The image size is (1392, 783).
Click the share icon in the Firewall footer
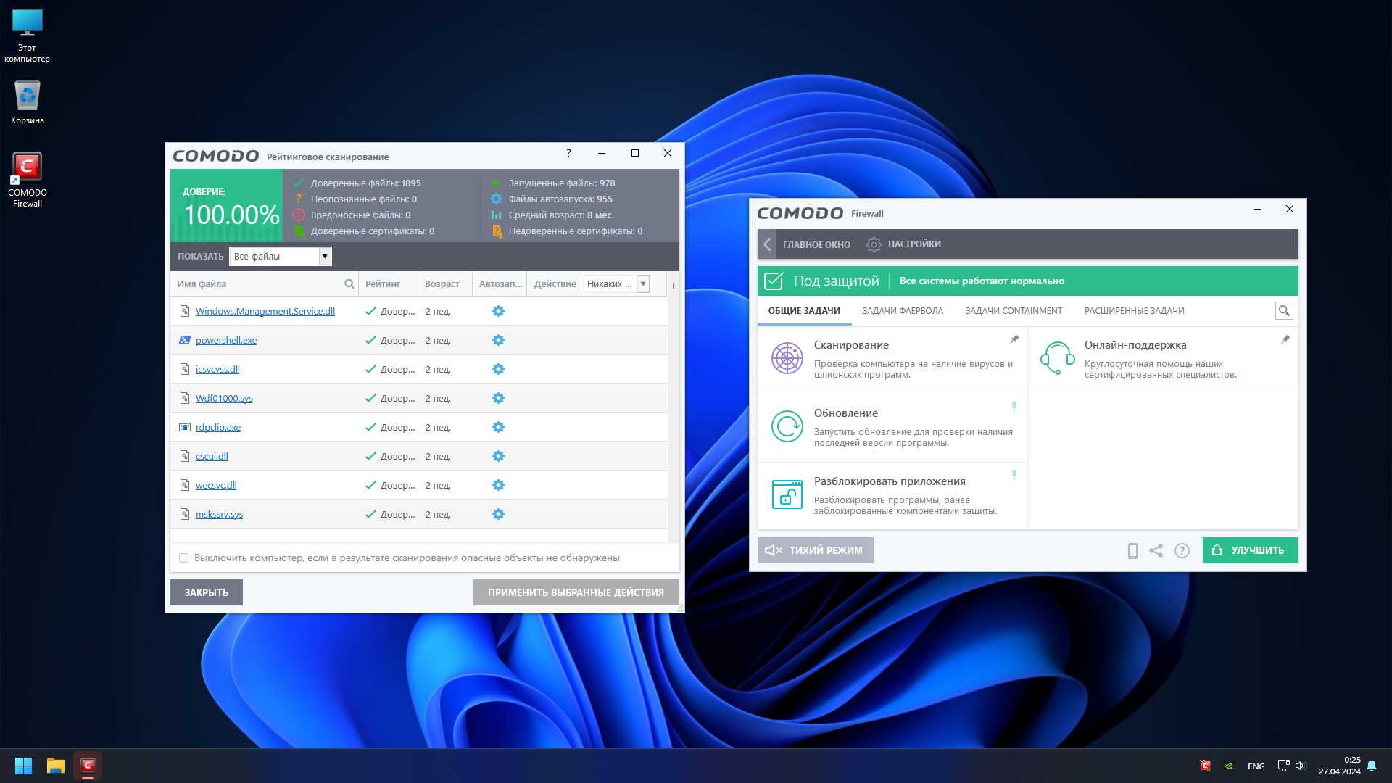point(1156,551)
